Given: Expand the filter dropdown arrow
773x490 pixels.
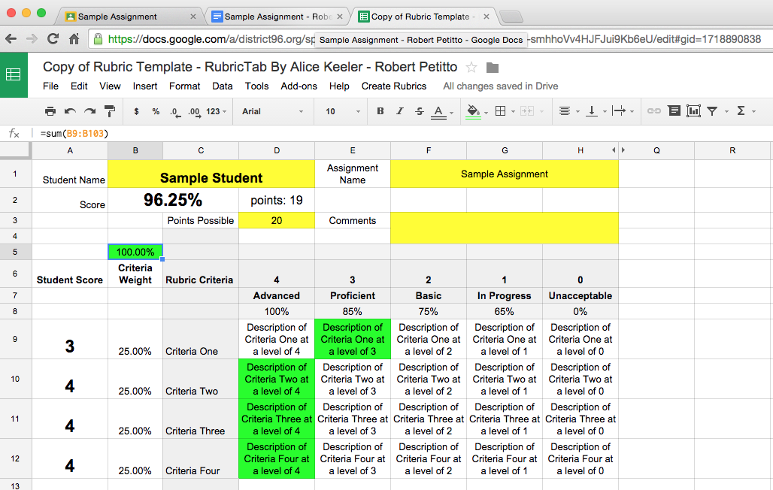Looking at the screenshot, I should [x=726, y=112].
